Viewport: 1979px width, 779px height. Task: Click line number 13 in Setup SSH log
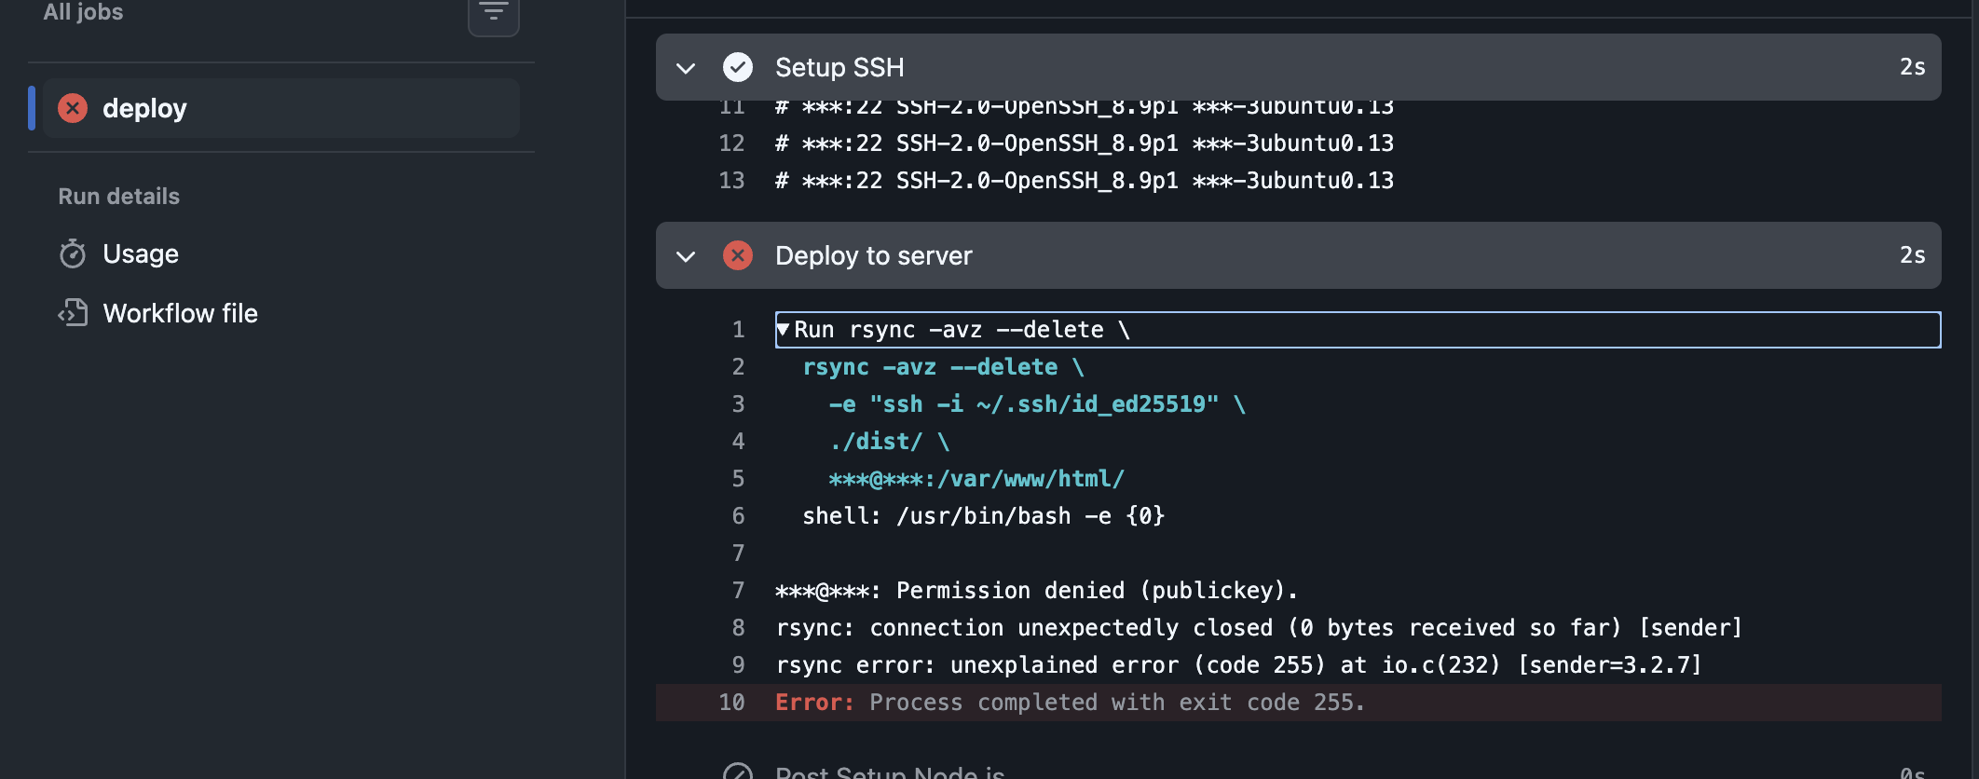click(x=731, y=181)
